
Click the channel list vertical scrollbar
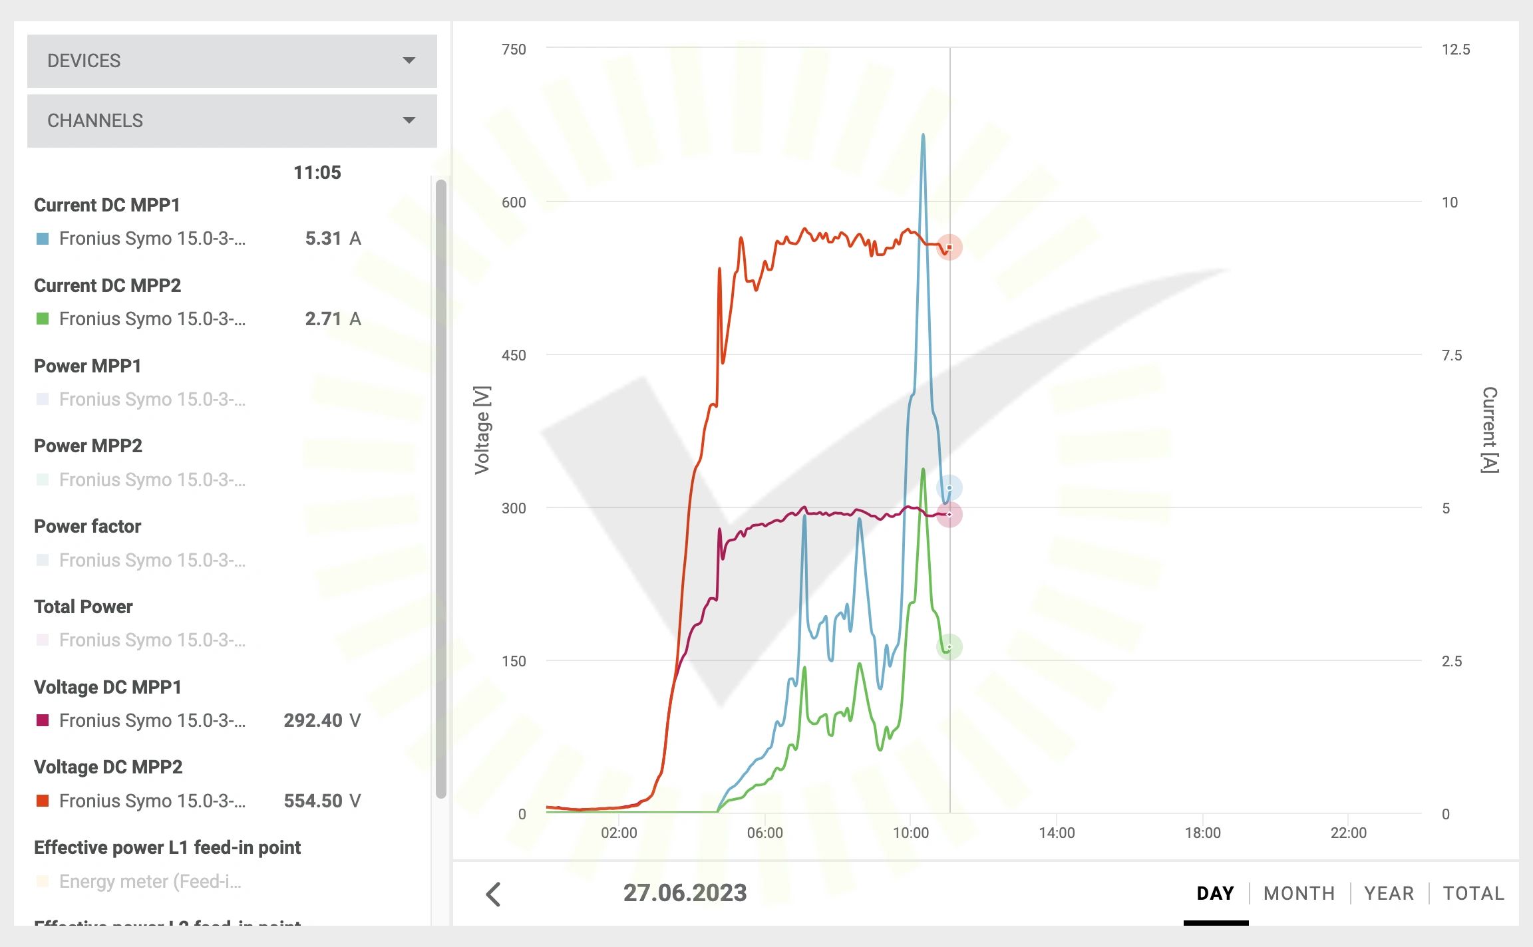pyautogui.click(x=440, y=489)
